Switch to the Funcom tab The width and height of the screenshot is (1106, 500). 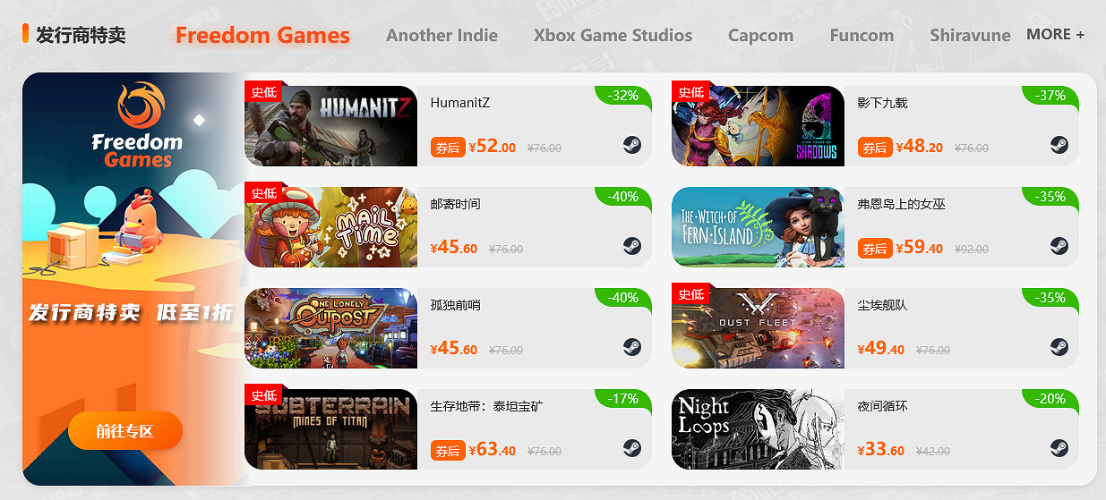coord(862,36)
